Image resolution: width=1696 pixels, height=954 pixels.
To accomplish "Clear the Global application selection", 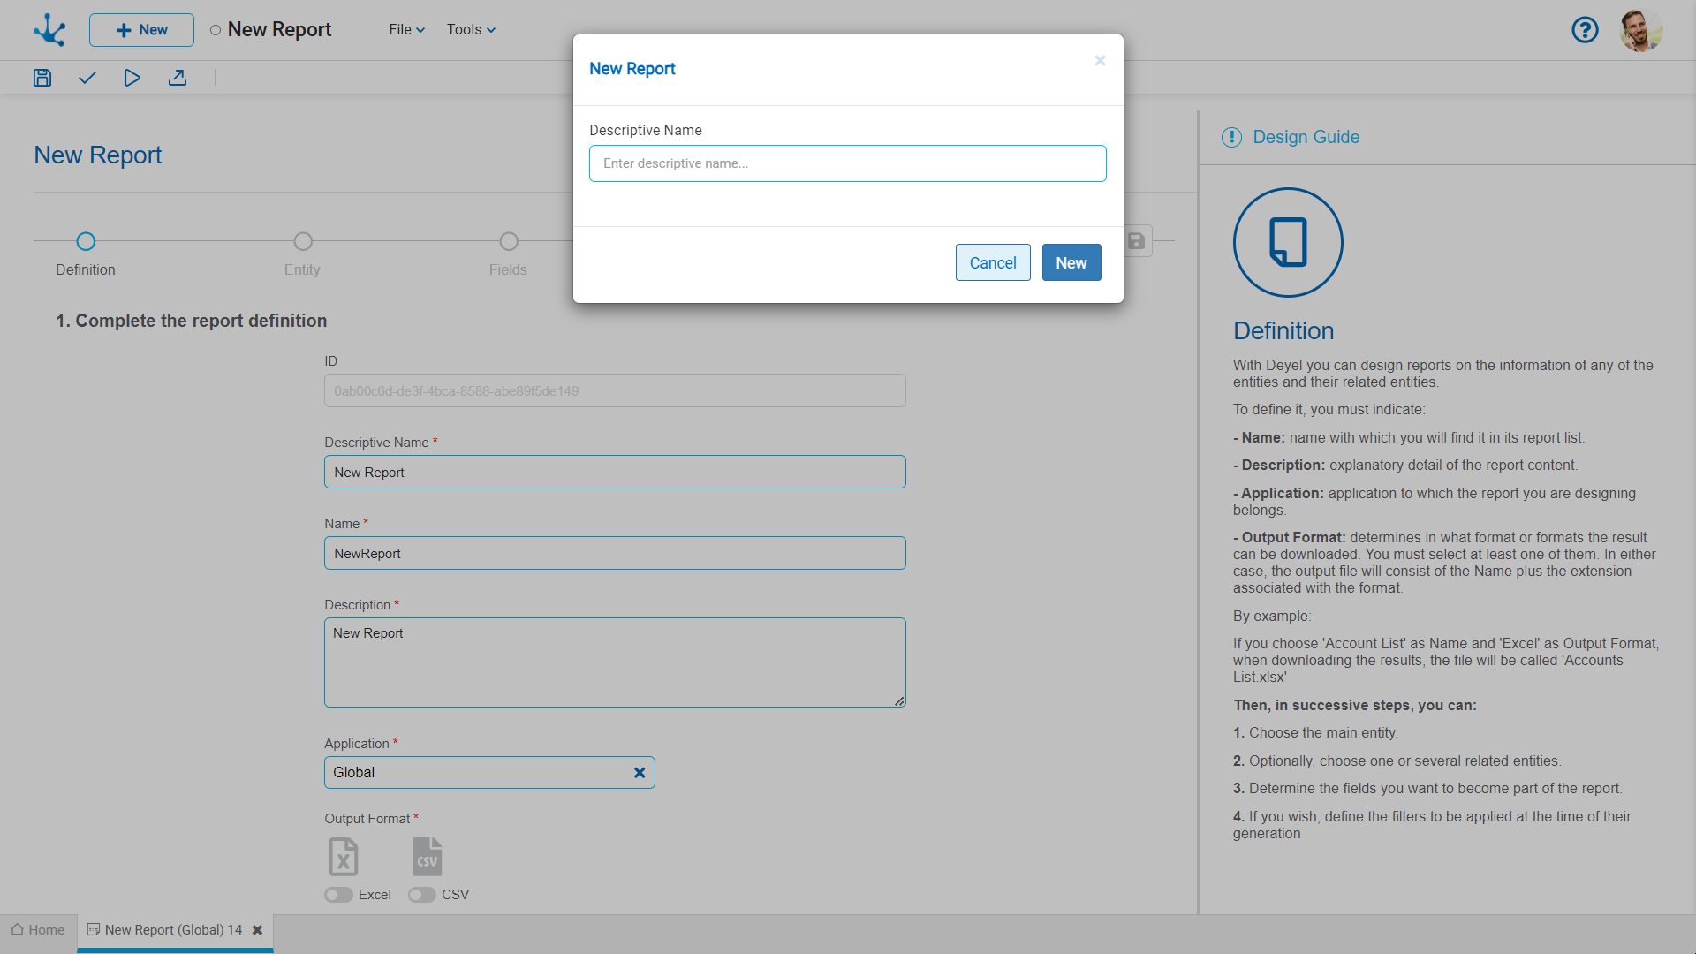I will click(640, 773).
